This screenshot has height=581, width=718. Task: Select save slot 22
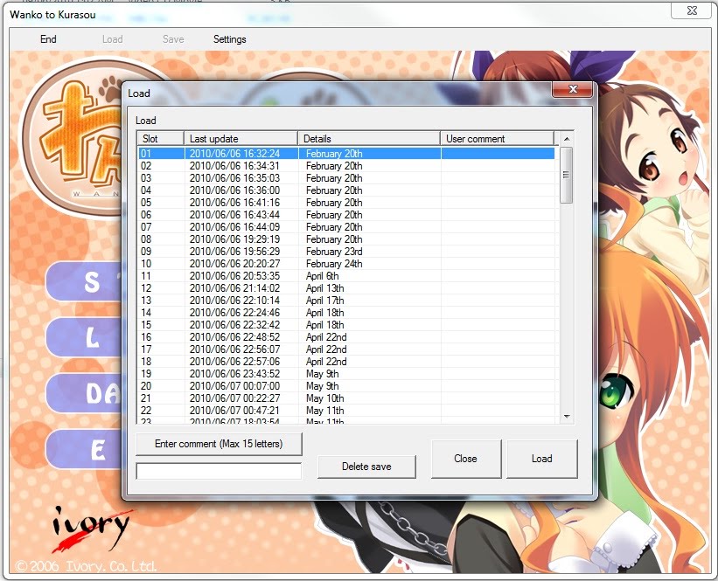tap(346, 411)
